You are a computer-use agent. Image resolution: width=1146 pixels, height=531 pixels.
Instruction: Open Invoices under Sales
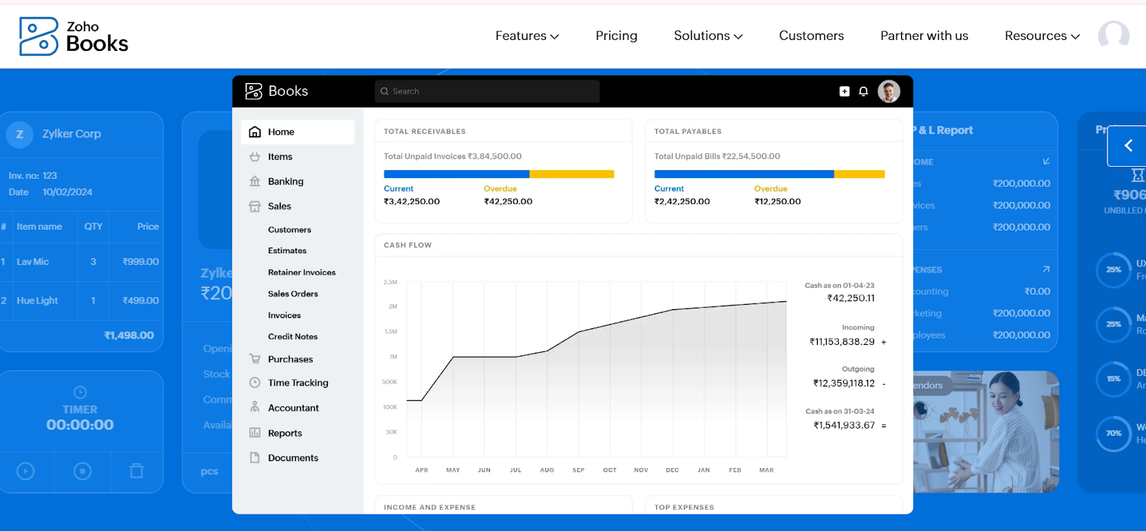click(284, 315)
